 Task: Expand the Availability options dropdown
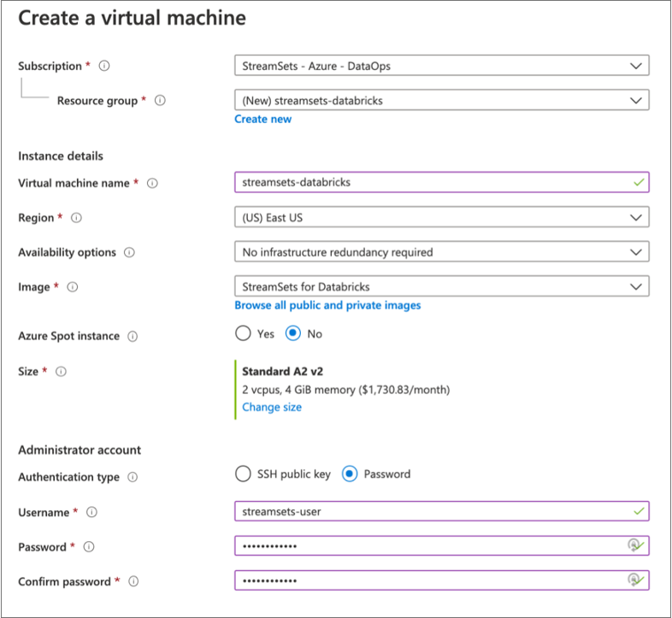coord(441,252)
